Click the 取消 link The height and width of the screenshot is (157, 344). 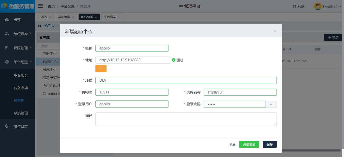coord(232,144)
